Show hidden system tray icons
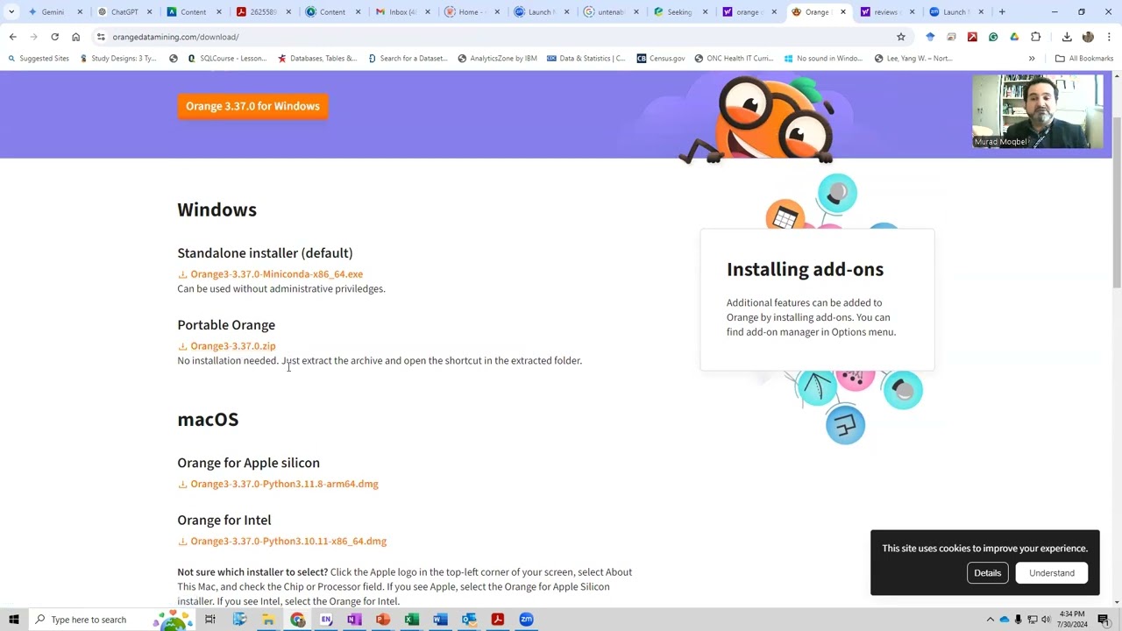The height and width of the screenshot is (631, 1122). [x=991, y=620]
